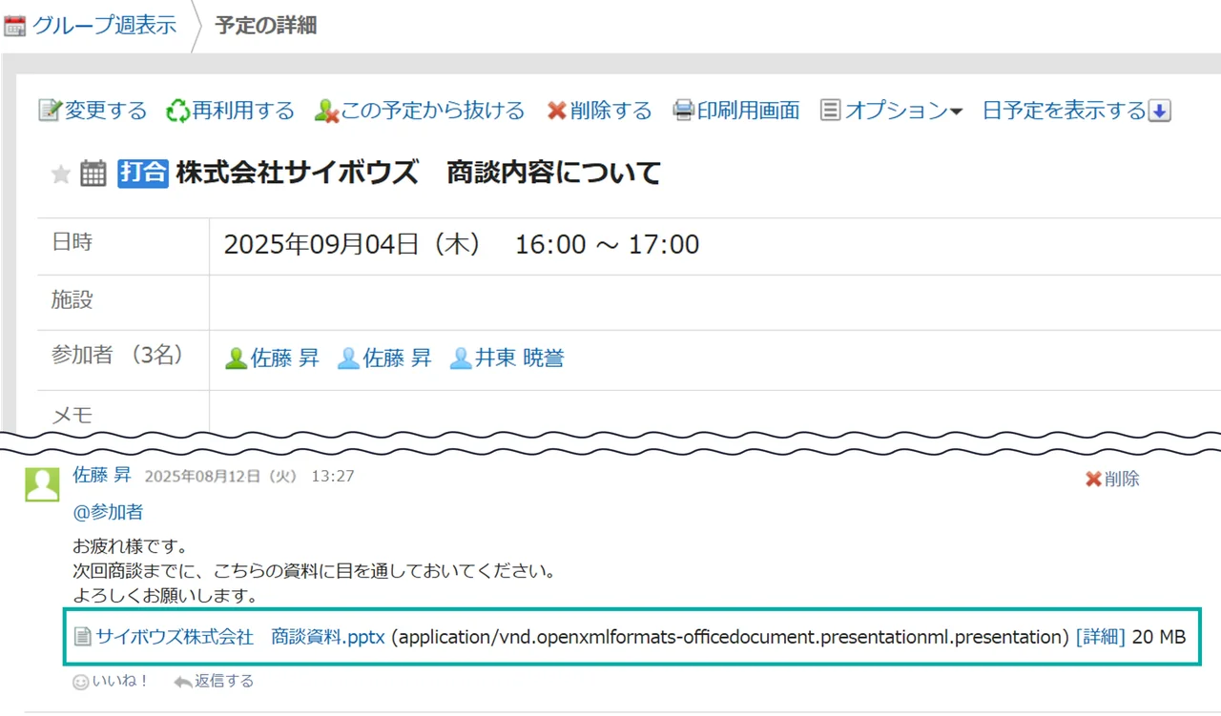Click the calendar icon beside グループ週表示

point(14,26)
